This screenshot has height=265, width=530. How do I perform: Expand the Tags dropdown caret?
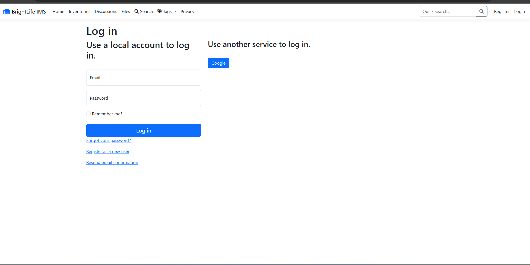pyautogui.click(x=175, y=12)
